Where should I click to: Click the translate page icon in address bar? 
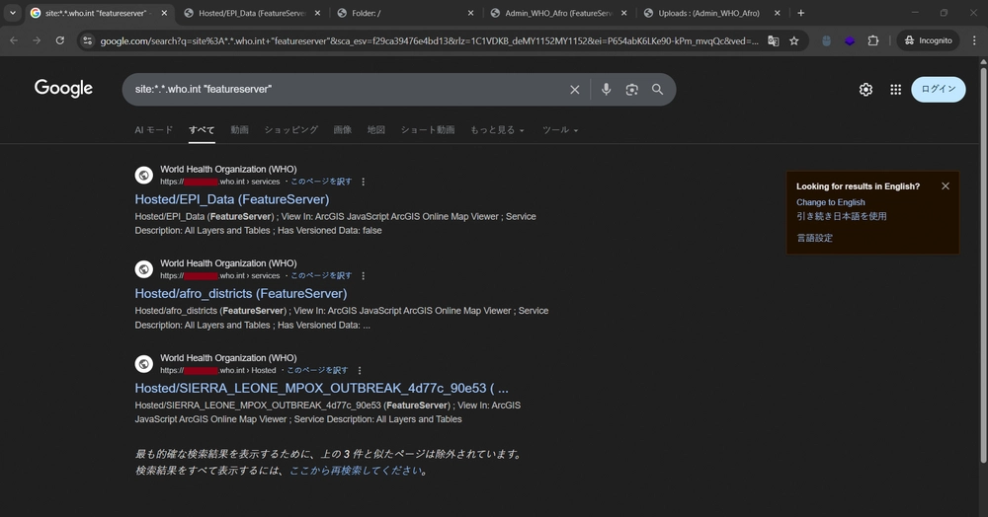774,40
